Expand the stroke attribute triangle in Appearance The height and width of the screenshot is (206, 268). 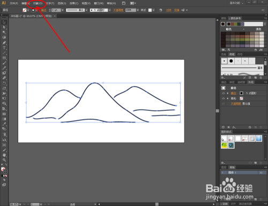click(x=228, y=93)
